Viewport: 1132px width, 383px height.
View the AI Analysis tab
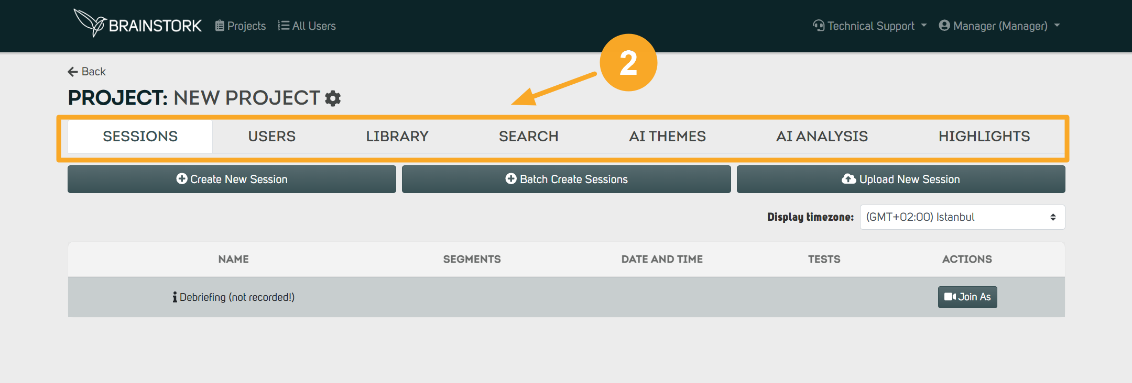click(x=822, y=137)
